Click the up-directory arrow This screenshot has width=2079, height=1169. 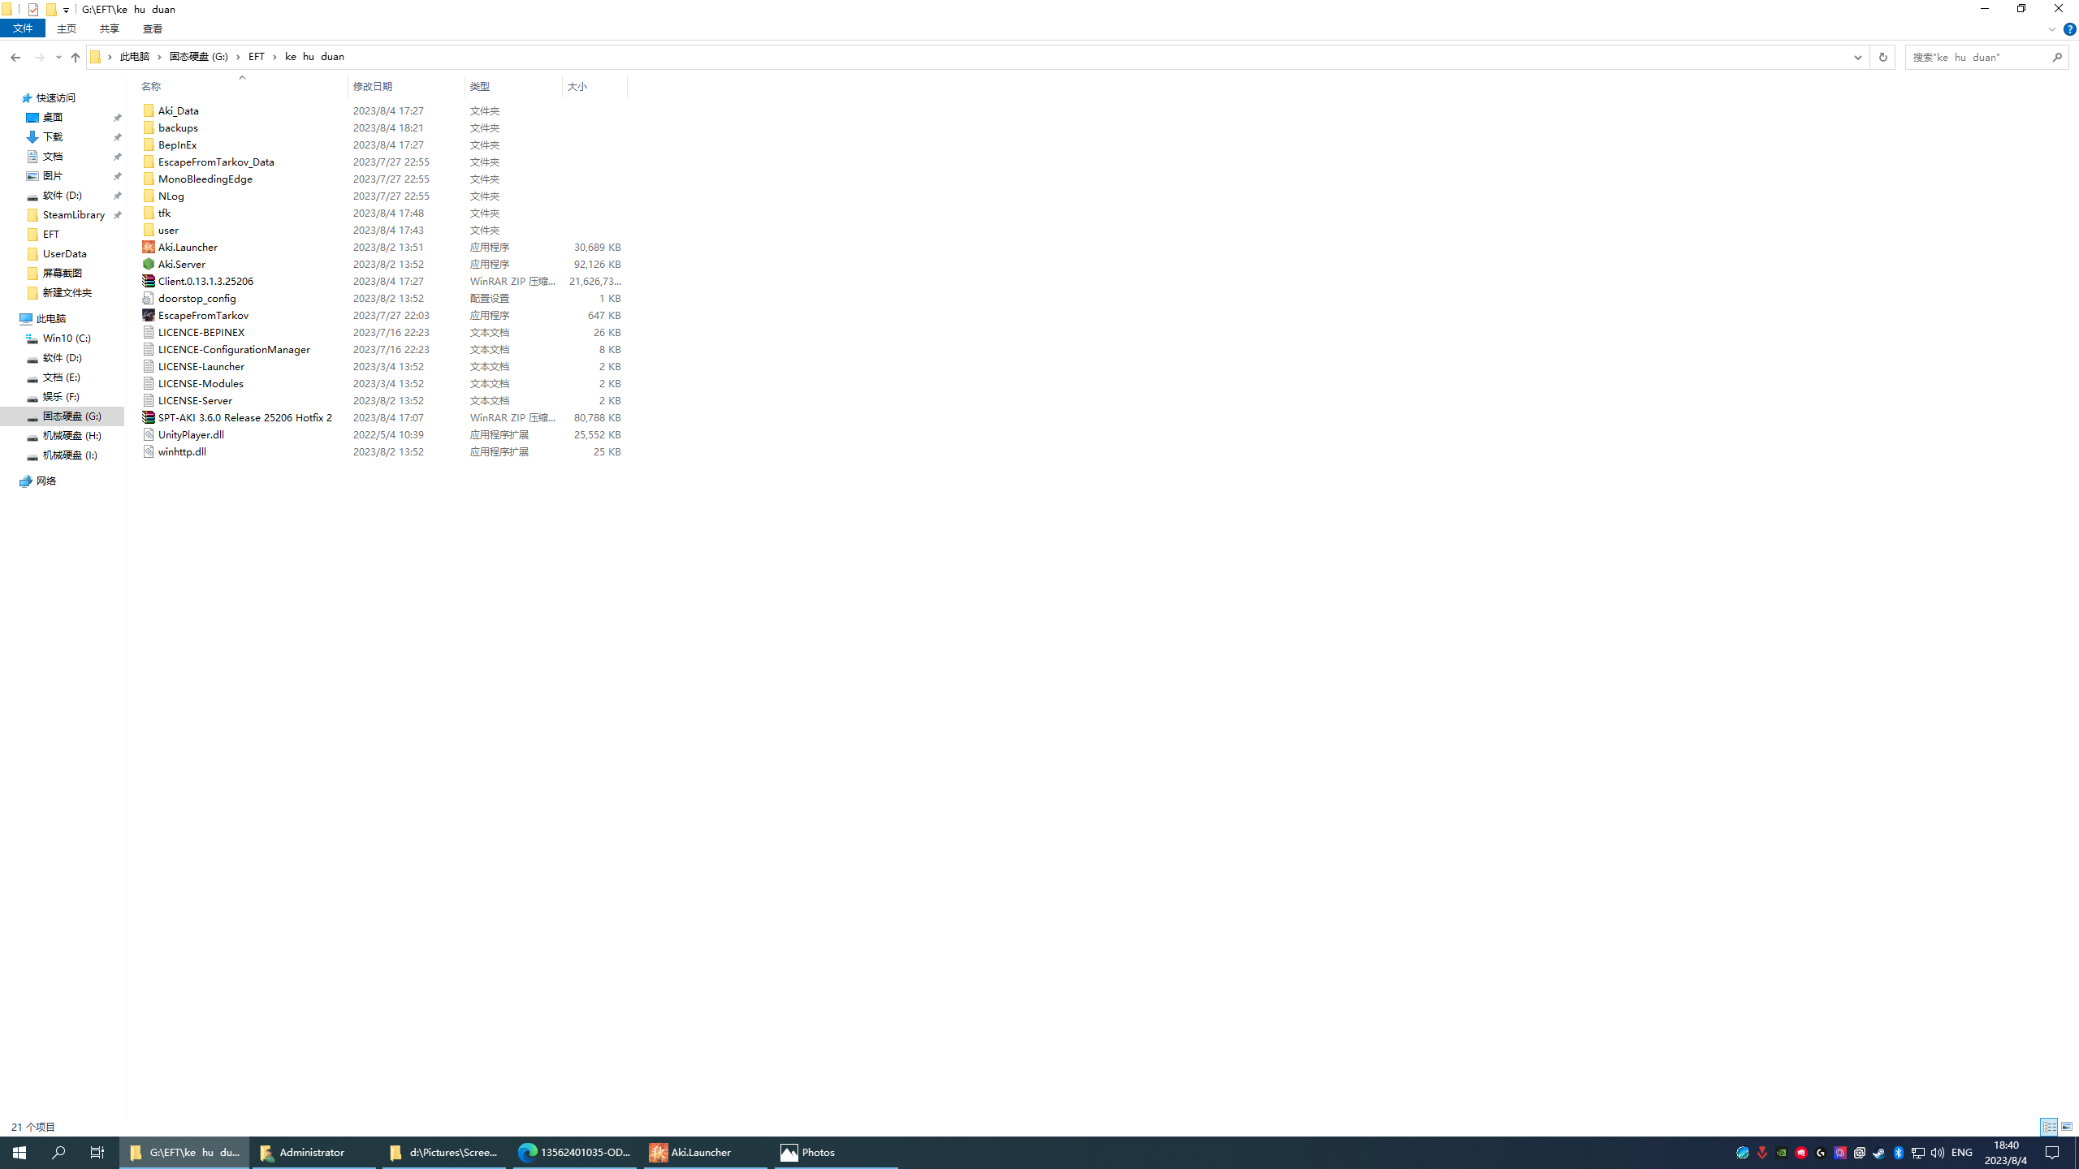coord(76,57)
